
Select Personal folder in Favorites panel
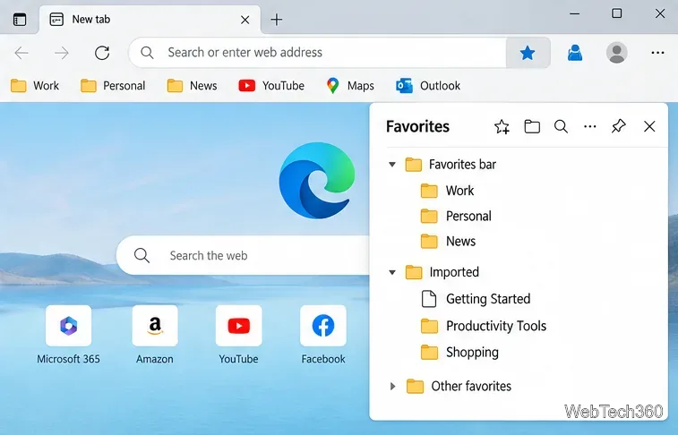(x=456, y=216)
